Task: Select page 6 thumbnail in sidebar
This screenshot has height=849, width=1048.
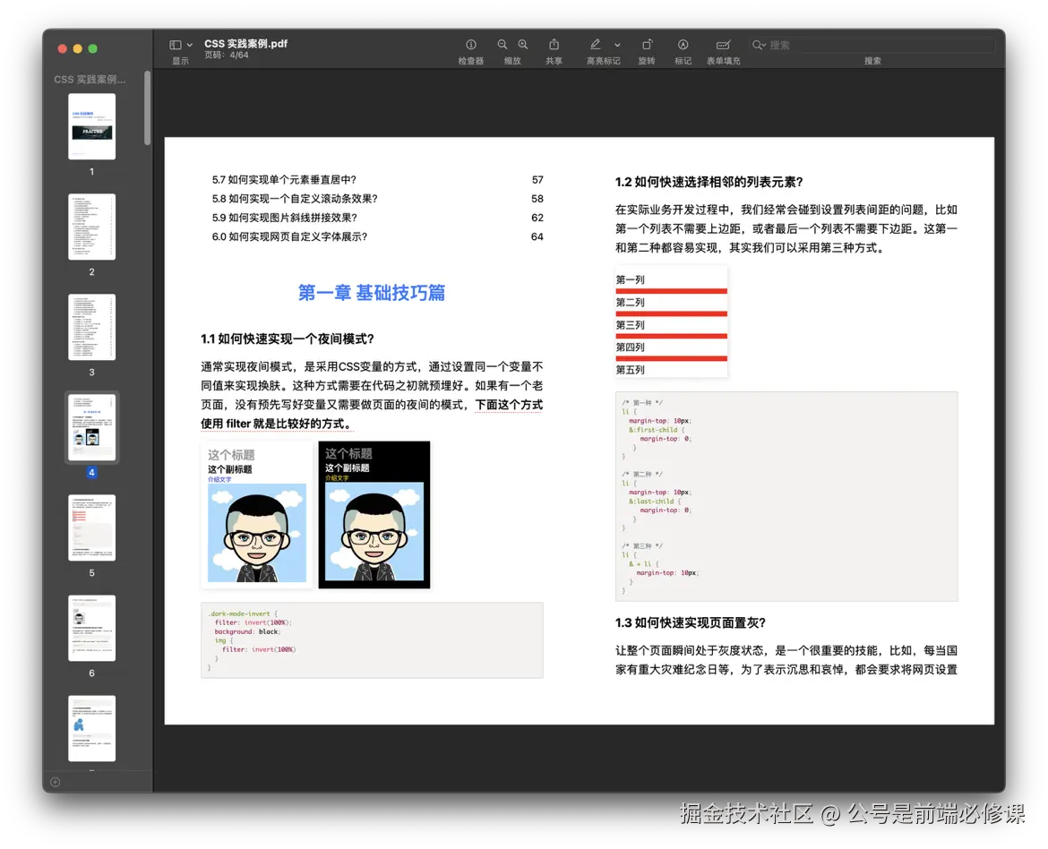Action: 91,628
